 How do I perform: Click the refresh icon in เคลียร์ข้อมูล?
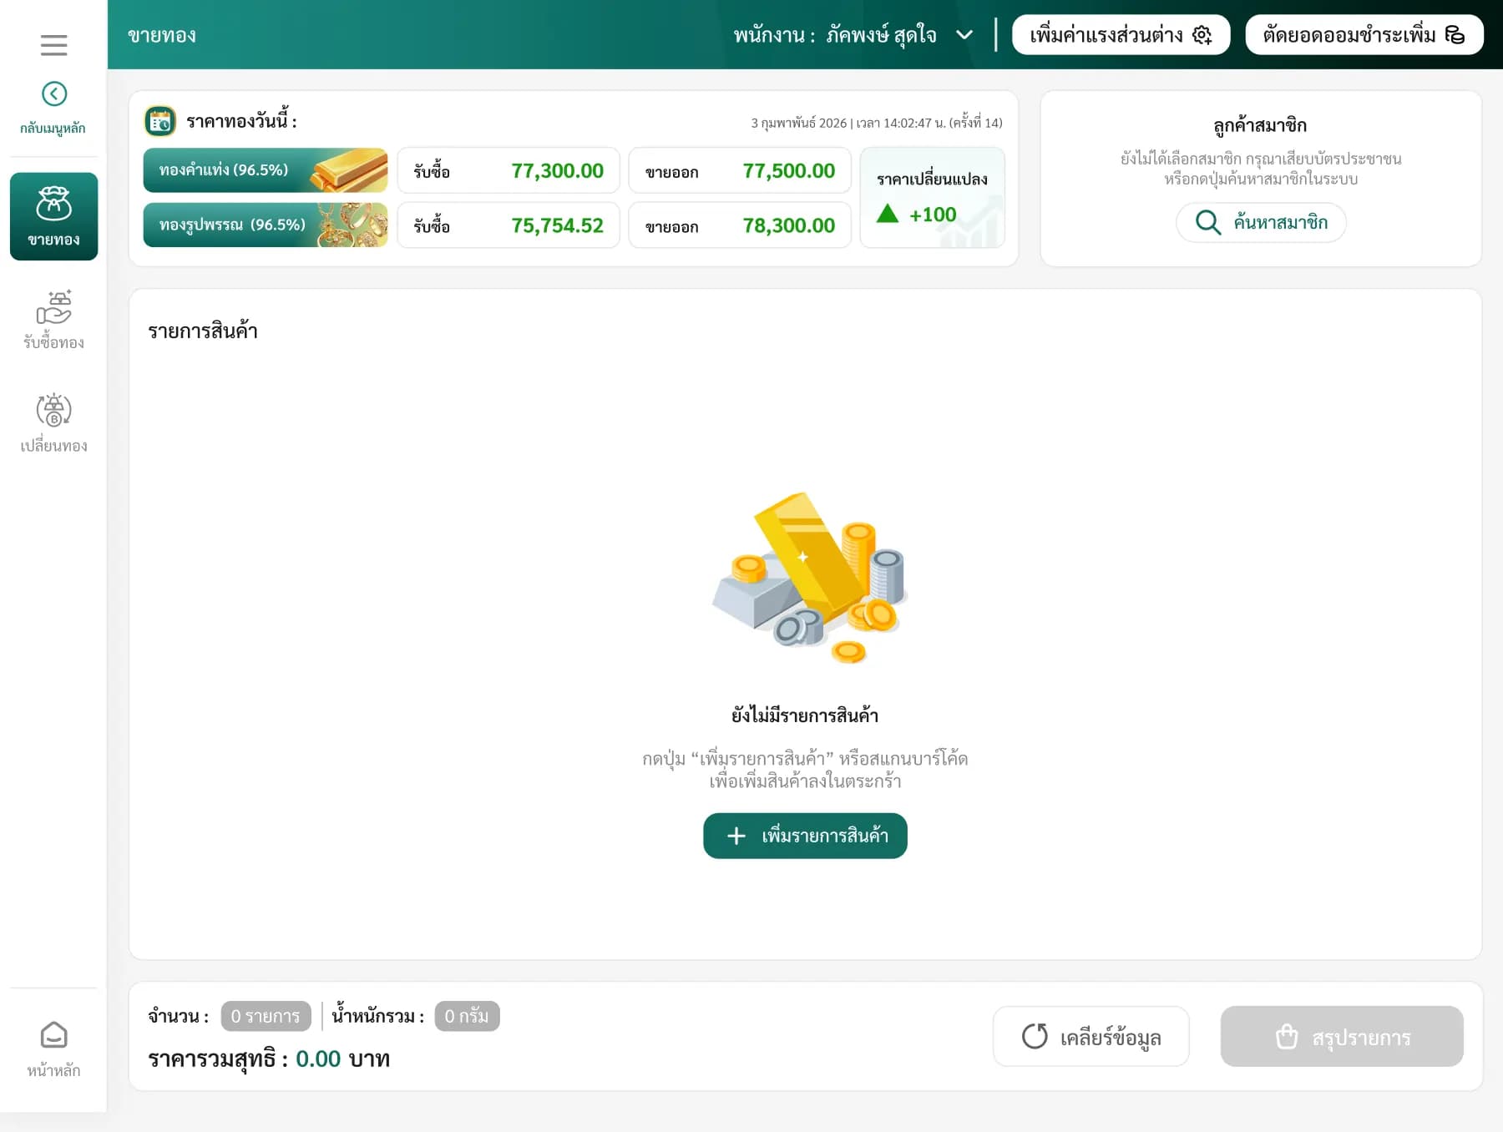coord(1035,1036)
